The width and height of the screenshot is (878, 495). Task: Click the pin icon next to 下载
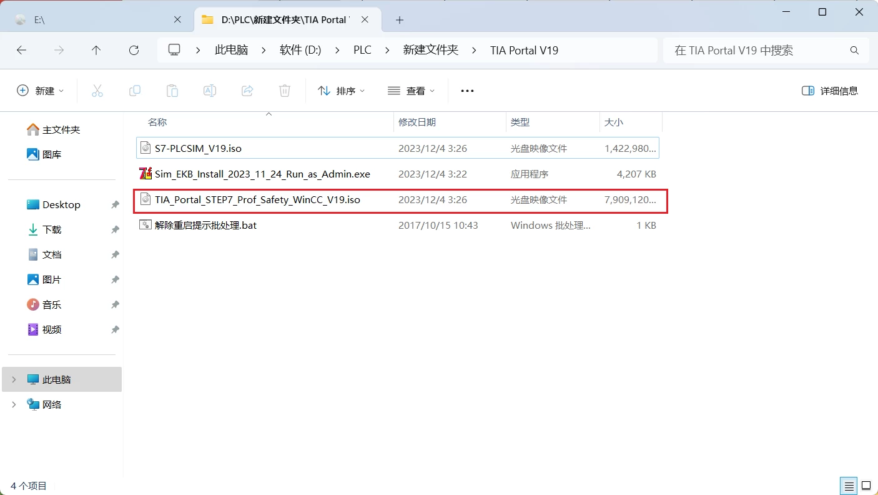(x=115, y=230)
